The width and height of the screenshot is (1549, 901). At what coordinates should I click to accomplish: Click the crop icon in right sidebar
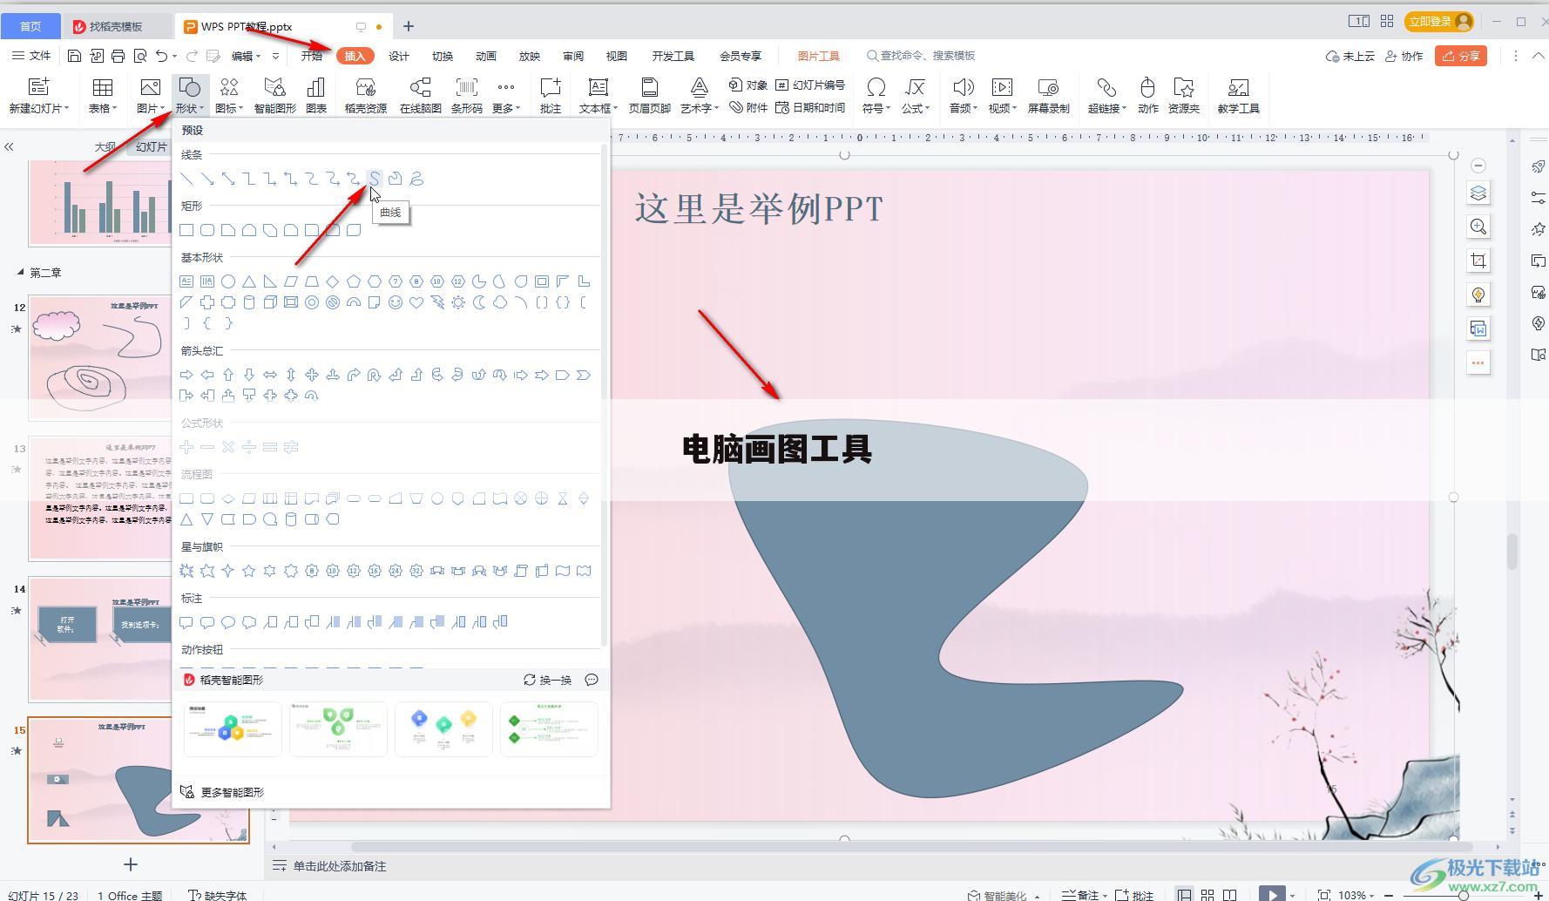tap(1478, 261)
